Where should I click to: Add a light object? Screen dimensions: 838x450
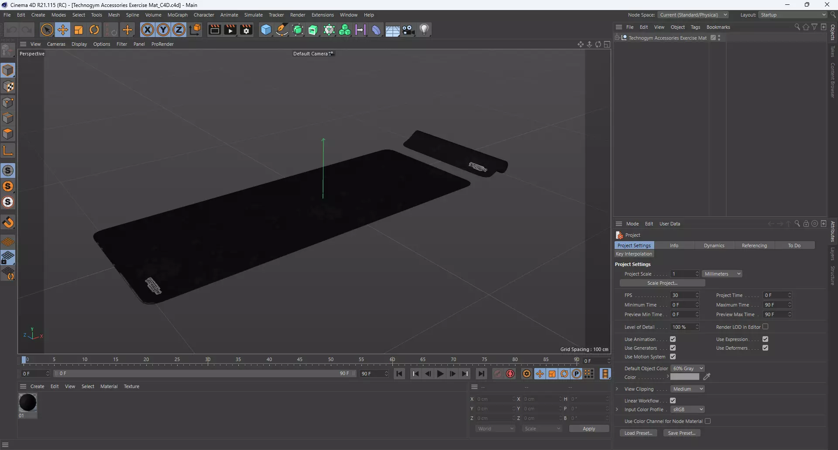424,30
